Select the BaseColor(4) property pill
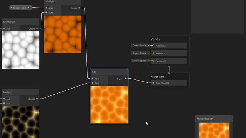The width and height of the screenshot is (246, 138). 20,8
